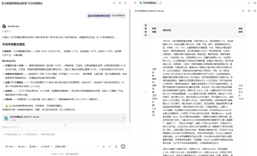This screenshot has width=257, height=156.
Task: Open the 技能 skills dropdown
Action: [34, 147]
